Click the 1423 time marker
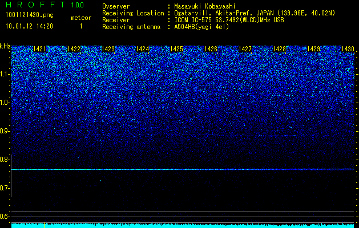 point(108,49)
